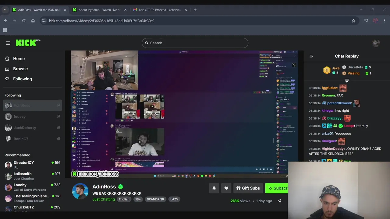
Task: Open the Following sidebar item
Action: 22,79
